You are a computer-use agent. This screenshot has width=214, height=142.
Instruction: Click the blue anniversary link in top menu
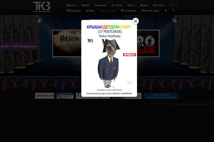174,5
